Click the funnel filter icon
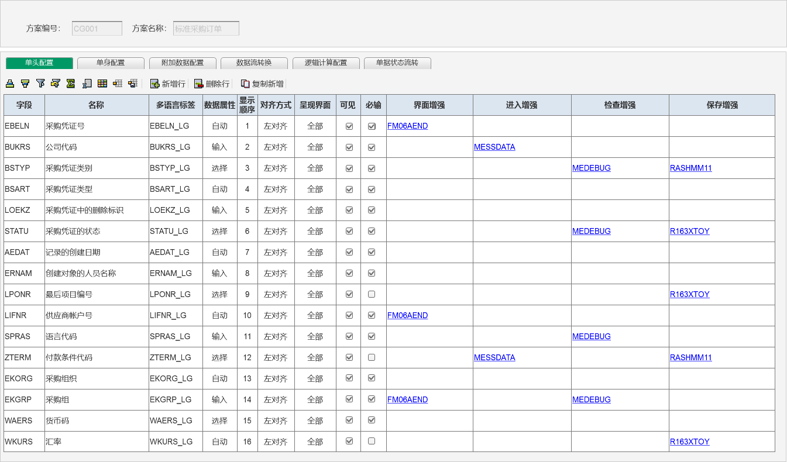Viewport: 787px width, 462px height. pos(40,84)
